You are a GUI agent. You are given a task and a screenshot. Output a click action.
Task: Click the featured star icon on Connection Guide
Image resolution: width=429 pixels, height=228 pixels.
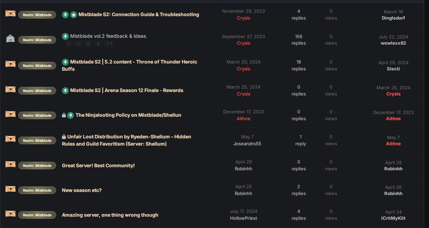point(74,15)
